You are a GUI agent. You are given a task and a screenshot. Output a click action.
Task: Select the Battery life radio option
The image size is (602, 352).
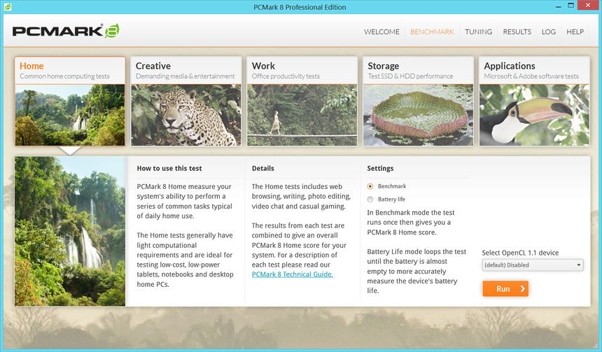coord(370,199)
